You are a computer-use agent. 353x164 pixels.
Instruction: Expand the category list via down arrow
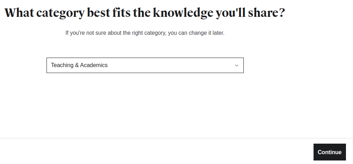coord(236,65)
